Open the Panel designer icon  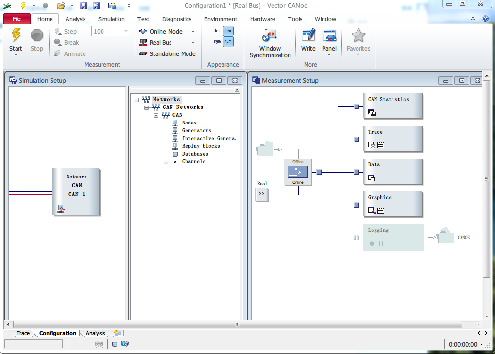click(329, 36)
